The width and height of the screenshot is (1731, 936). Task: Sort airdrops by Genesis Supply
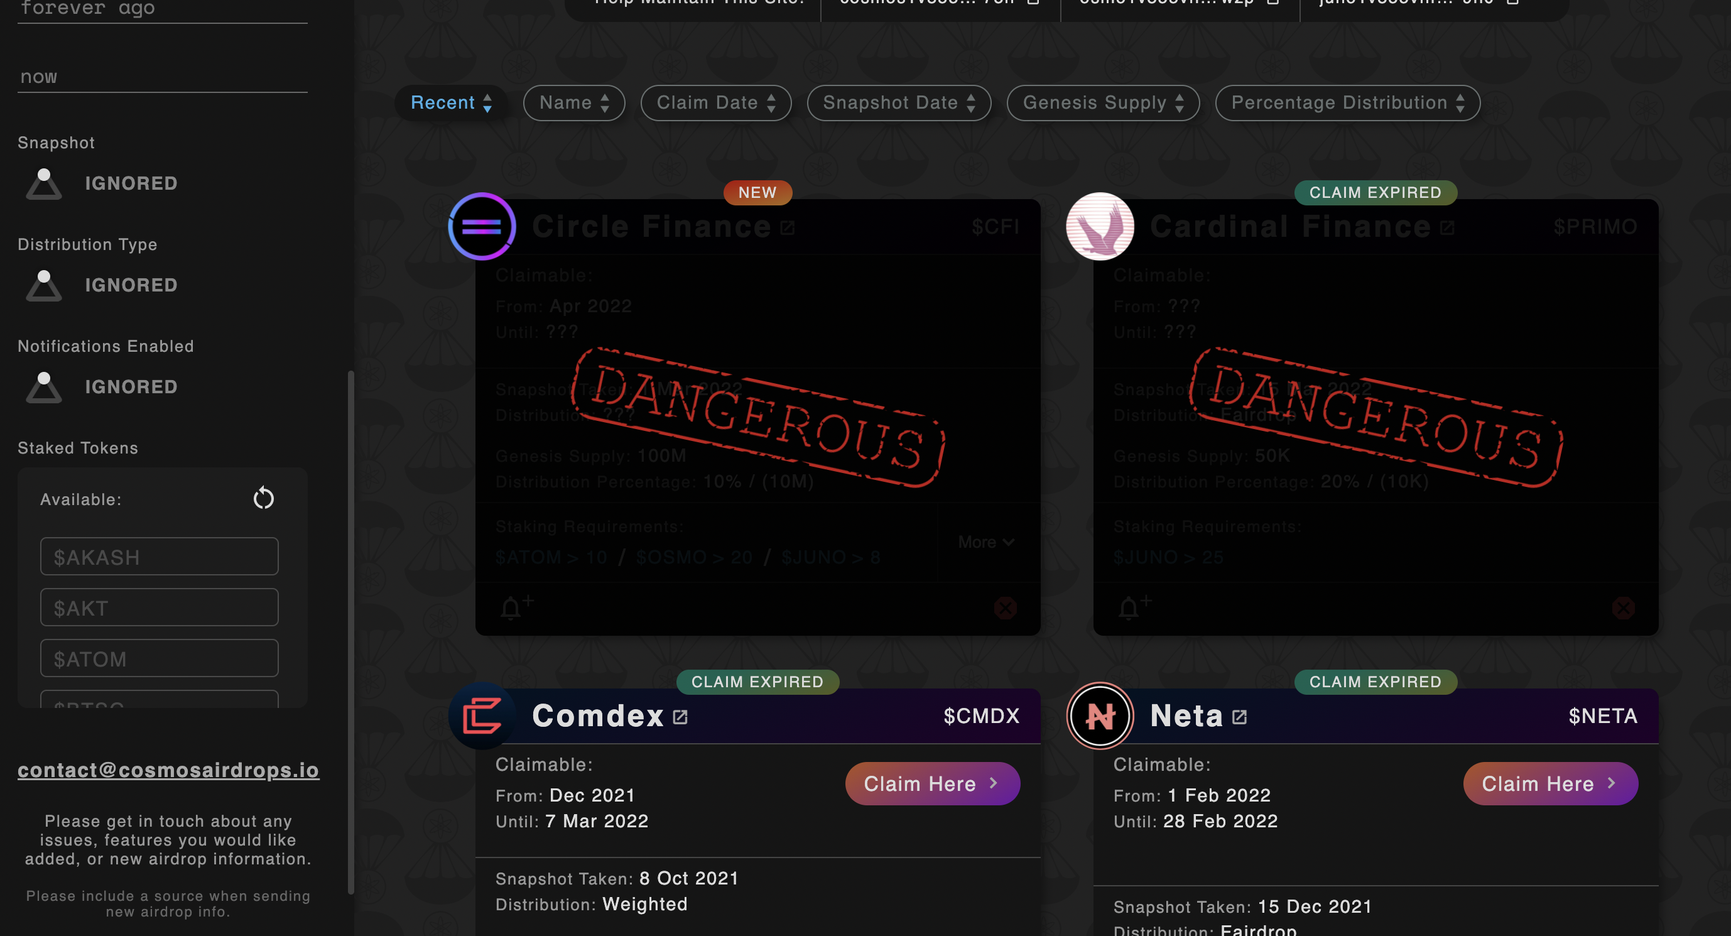coord(1103,103)
